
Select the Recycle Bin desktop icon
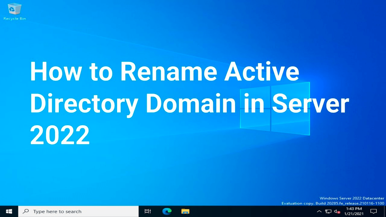coord(14,9)
